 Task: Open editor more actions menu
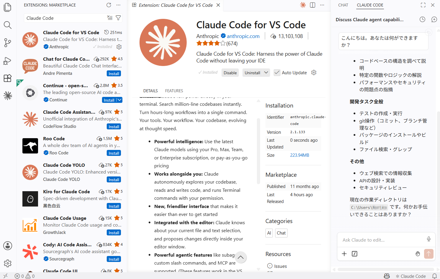coord(322,5)
